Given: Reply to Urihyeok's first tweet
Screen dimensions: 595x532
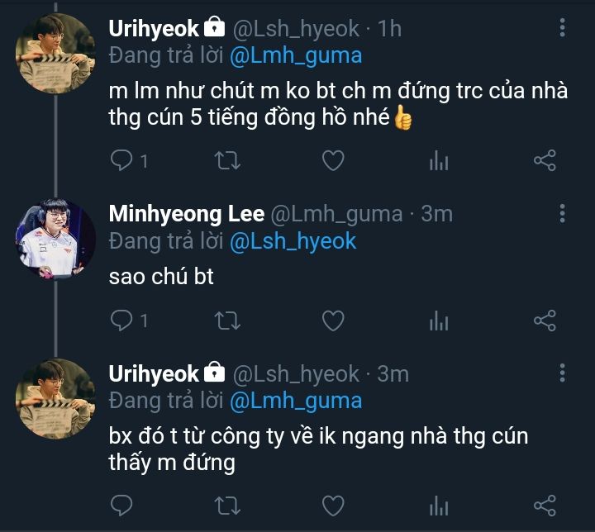Looking at the screenshot, I should 122,160.
